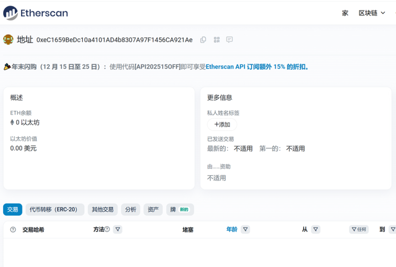Click the address blockie avatar

(x=8, y=40)
